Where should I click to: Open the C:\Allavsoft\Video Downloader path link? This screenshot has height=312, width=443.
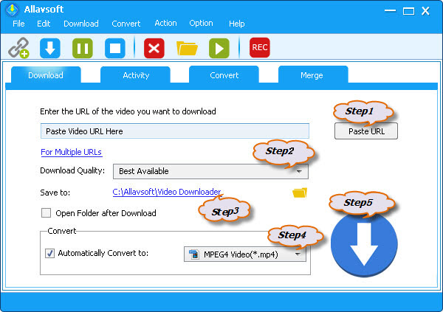(x=167, y=192)
